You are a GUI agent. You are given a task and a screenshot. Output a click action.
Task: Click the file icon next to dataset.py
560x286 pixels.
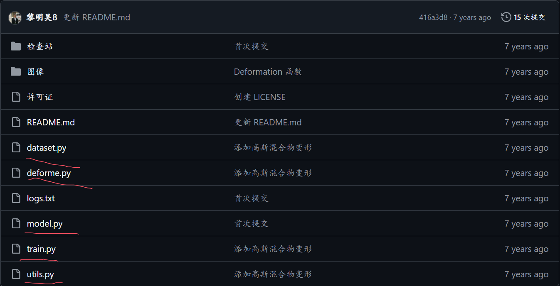pos(16,147)
